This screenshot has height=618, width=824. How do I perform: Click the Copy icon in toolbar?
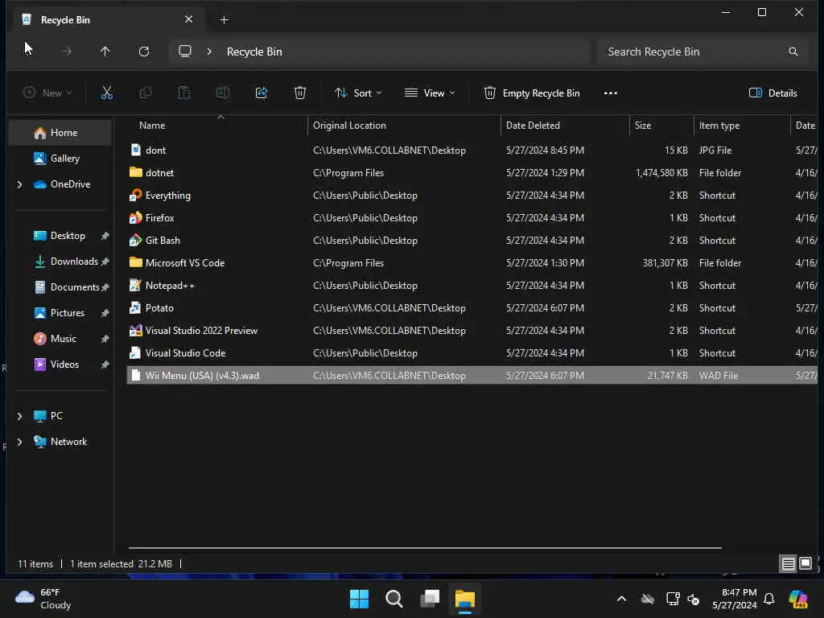(x=146, y=93)
